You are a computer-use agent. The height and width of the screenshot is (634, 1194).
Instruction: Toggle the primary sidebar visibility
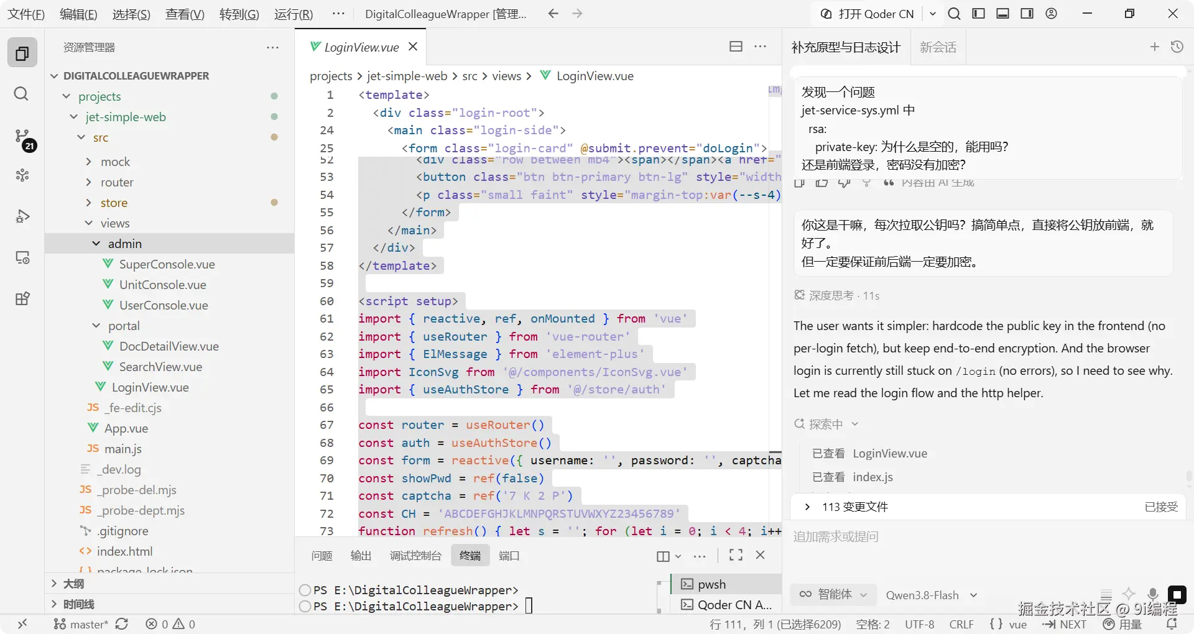tap(979, 14)
